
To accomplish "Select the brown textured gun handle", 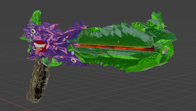I will [x=38, y=80].
